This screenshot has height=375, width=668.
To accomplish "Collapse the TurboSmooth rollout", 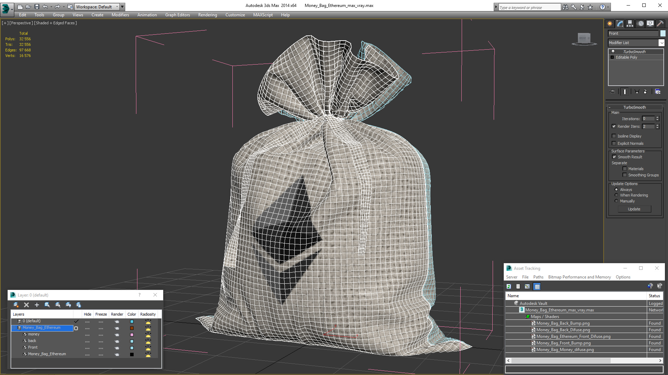I will pos(610,107).
